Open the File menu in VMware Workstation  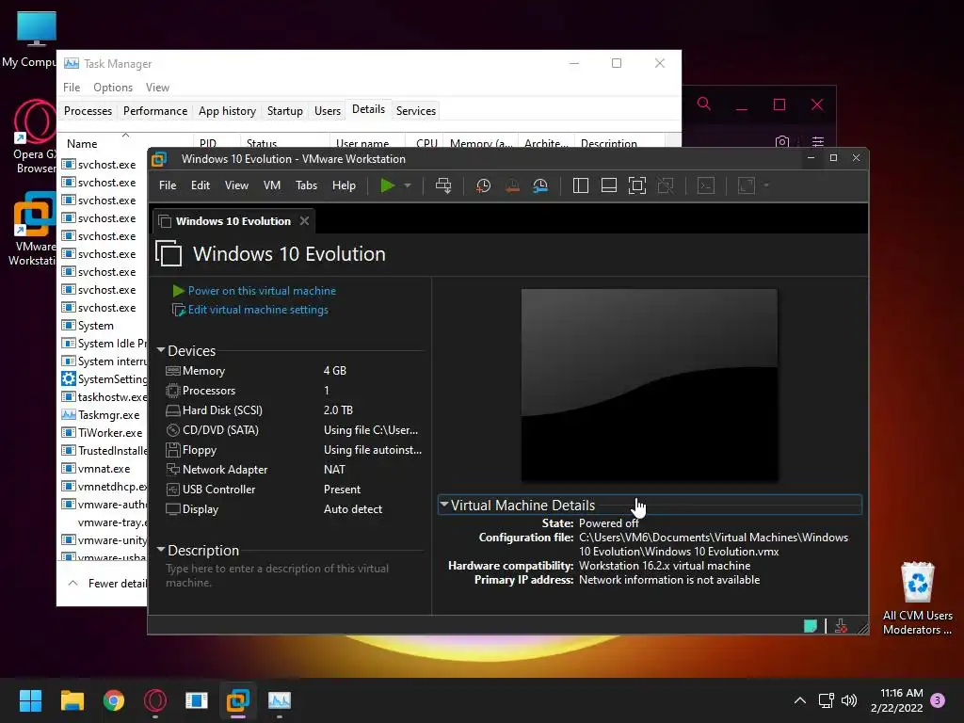click(x=168, y=185)
